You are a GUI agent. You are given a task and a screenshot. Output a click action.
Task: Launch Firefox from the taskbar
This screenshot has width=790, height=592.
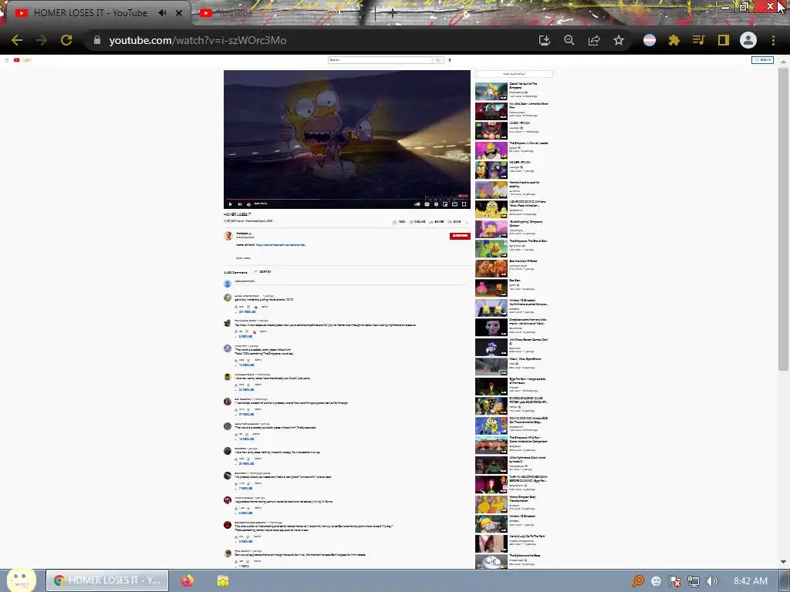[187, 580]
